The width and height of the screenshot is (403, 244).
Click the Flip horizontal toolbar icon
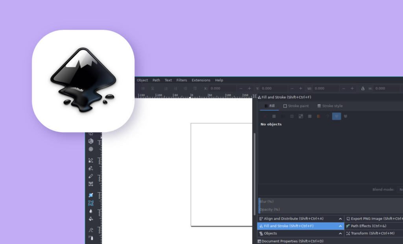[x=143, y=88]
